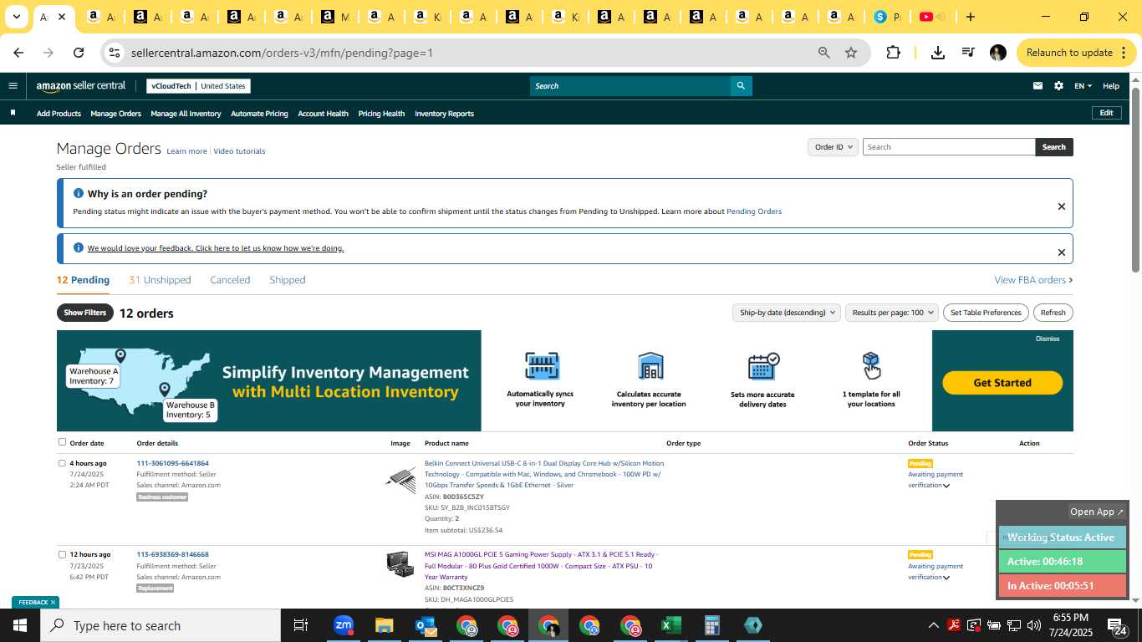1142x642 pixels.
Task: Open order link 111-3061095-6641864
Action: (172, 463)
